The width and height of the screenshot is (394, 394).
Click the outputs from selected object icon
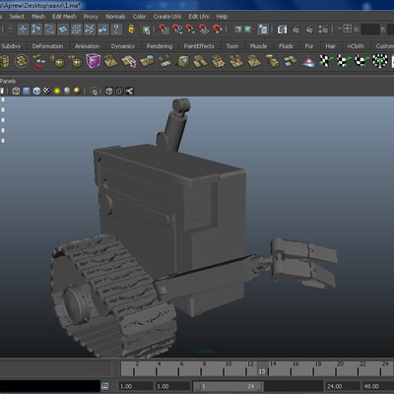click(249, 30)
